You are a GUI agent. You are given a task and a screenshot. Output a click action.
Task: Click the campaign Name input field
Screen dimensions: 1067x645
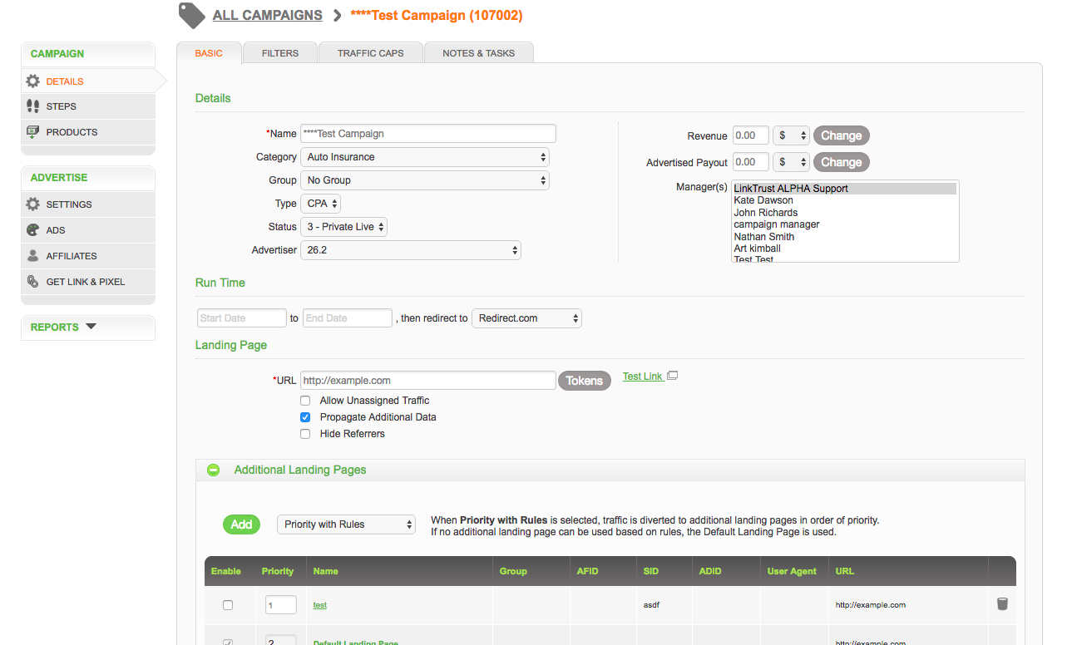click(428, 133)
